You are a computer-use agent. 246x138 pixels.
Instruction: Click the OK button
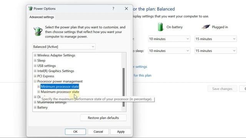75,131
